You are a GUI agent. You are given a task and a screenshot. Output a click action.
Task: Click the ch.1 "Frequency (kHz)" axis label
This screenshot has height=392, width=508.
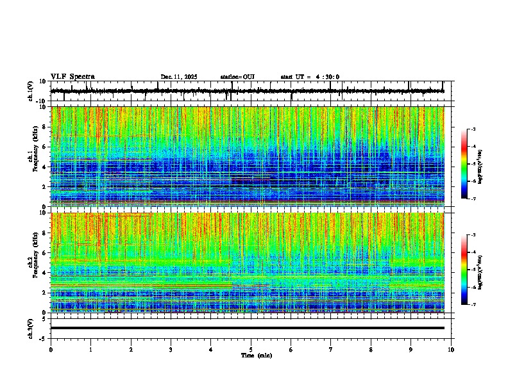35,149
